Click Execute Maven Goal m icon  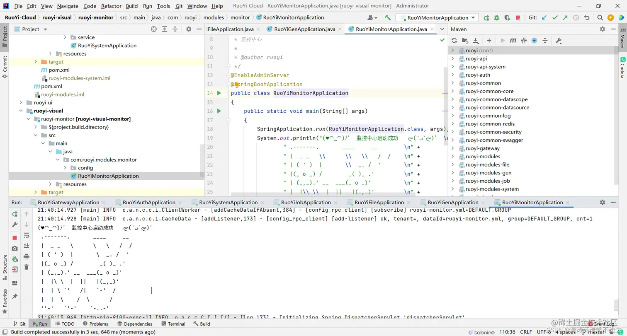tap(513, 41)
